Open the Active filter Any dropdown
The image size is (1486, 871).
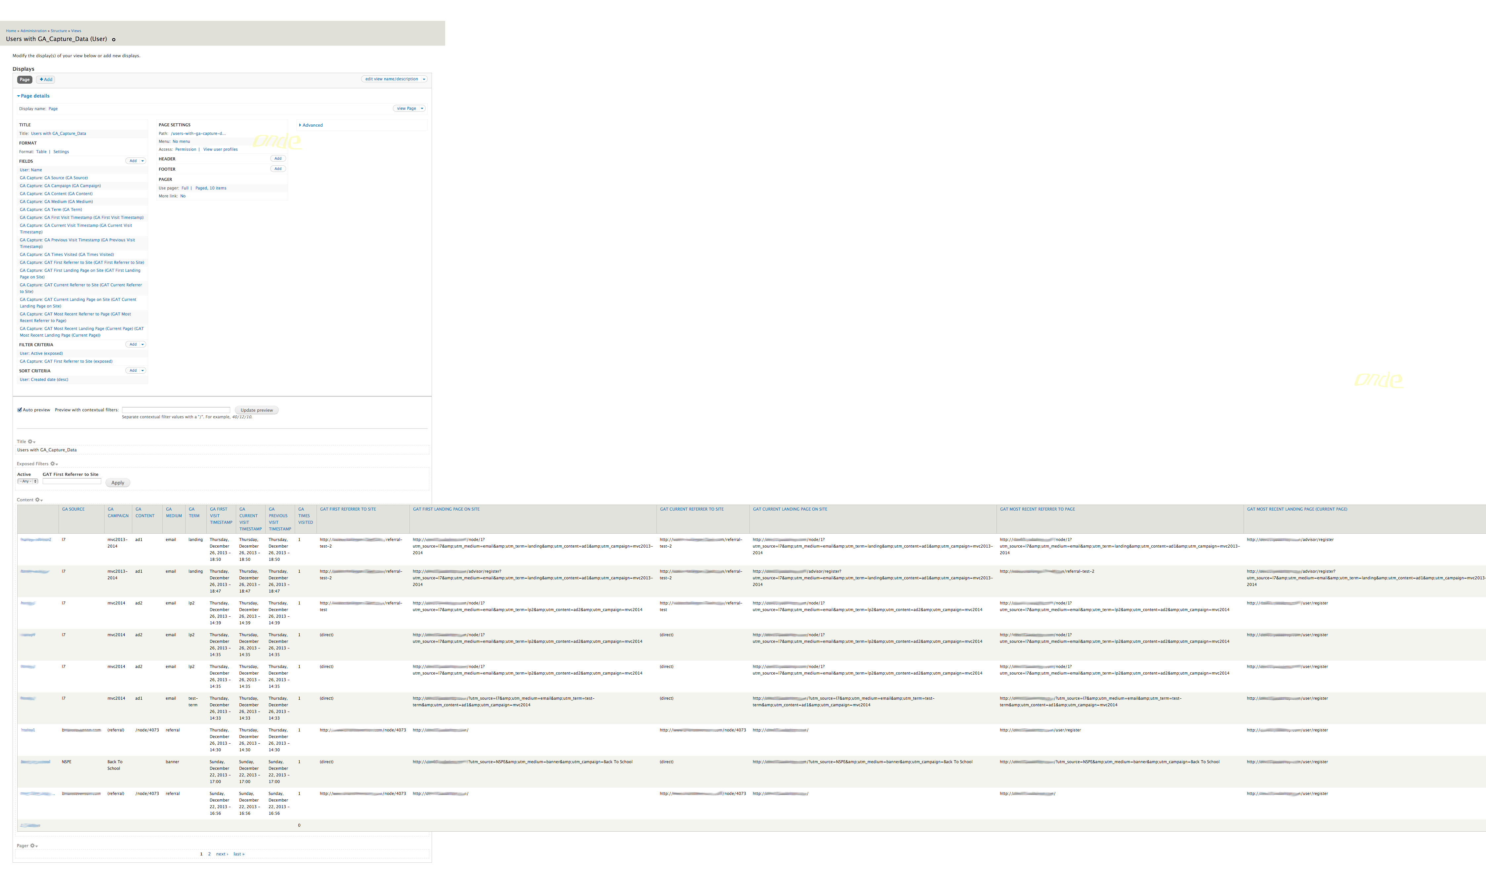(28, 481)
